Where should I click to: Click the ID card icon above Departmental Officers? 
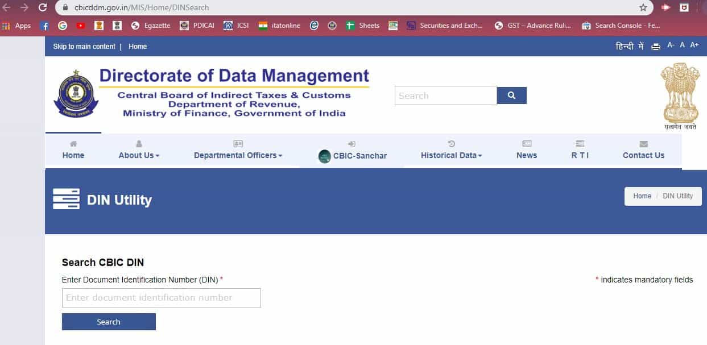pyautogui.click(x=238, y=144)
